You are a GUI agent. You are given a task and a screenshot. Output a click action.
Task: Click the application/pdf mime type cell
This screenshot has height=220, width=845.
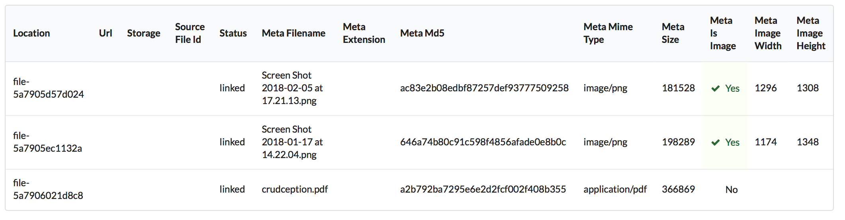pyautogui.click(x=615, y=189)
